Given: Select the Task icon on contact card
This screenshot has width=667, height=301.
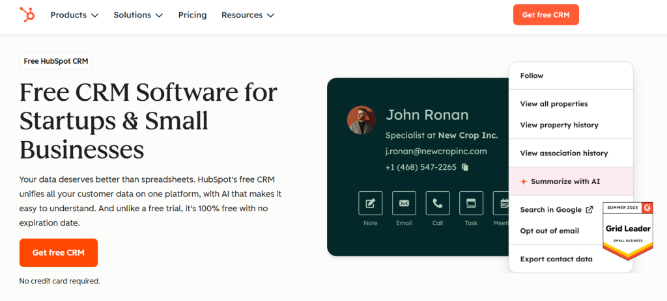Looking at the screenshot, I should tap(471, 203).
